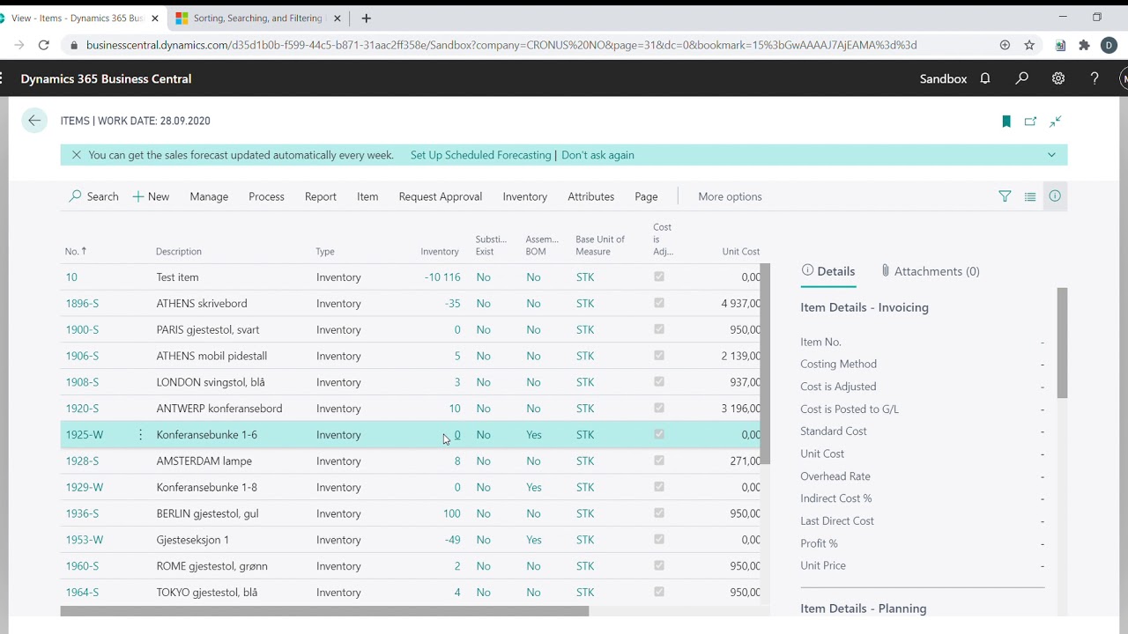1128x634 pixels.
Task: Click Don't ask again link
Action: (597, 155)
